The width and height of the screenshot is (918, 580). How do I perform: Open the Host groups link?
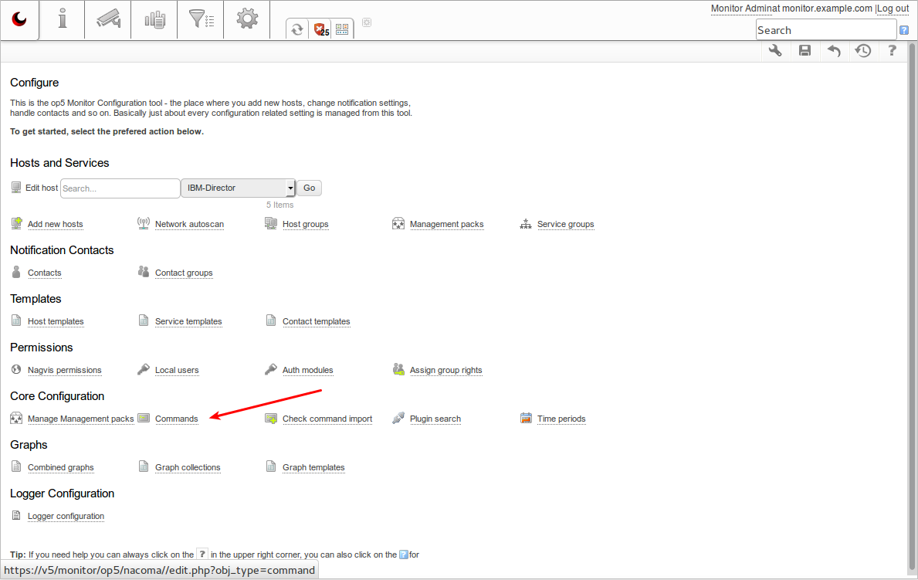(x=305, y=224)
